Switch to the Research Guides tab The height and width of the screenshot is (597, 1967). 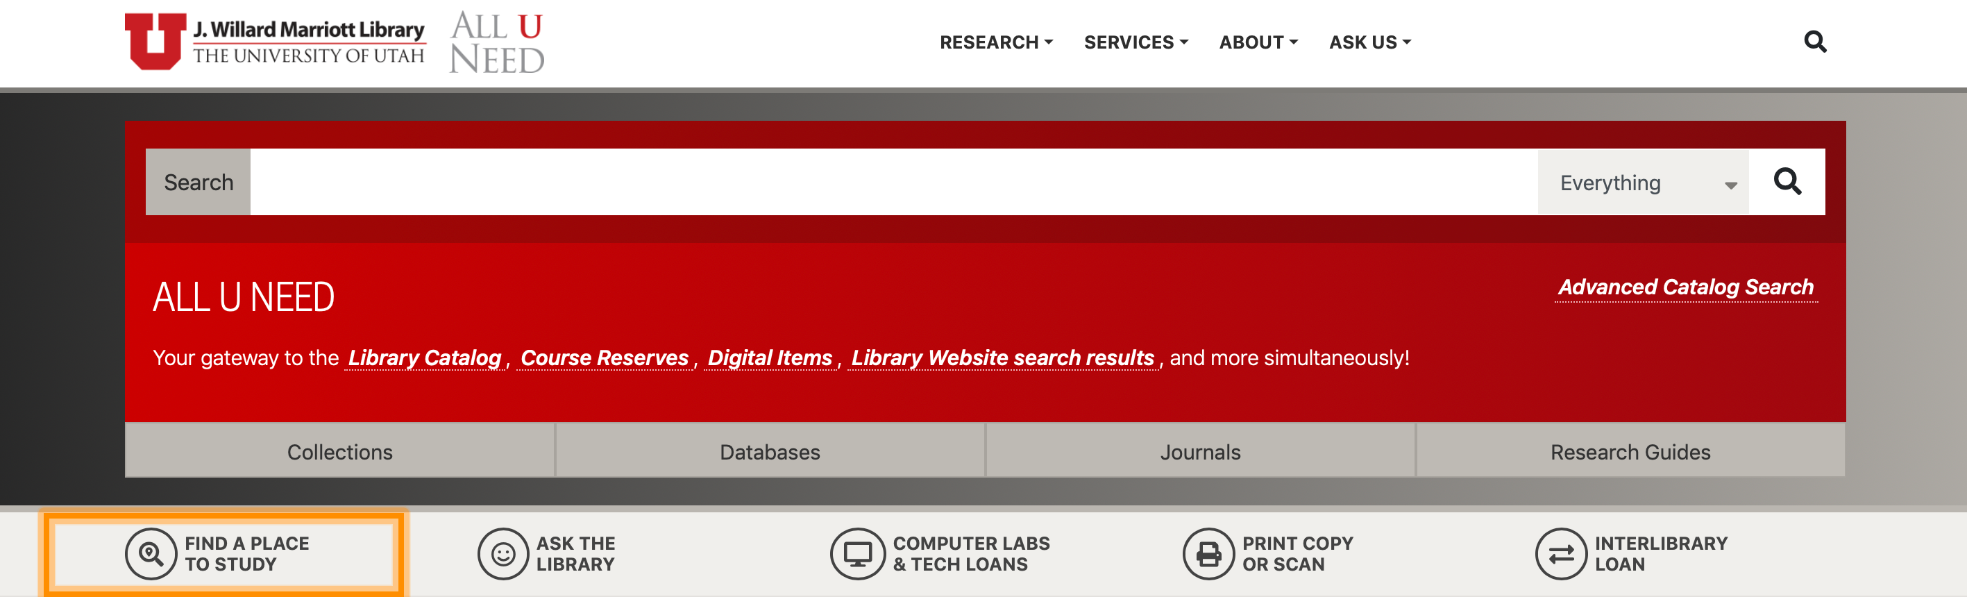(x=1630, y=451)
